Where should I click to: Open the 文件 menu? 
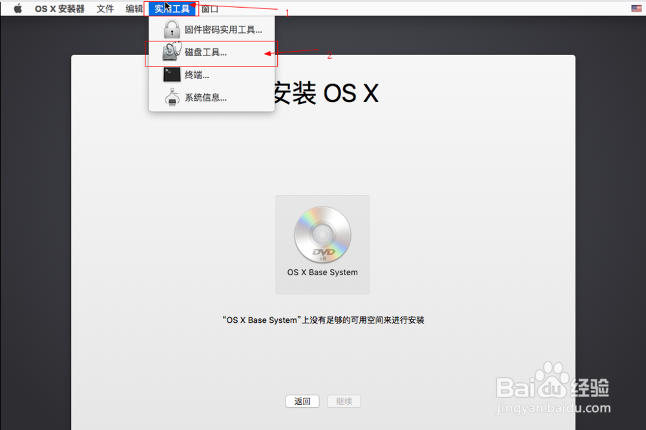coord(105,8)
